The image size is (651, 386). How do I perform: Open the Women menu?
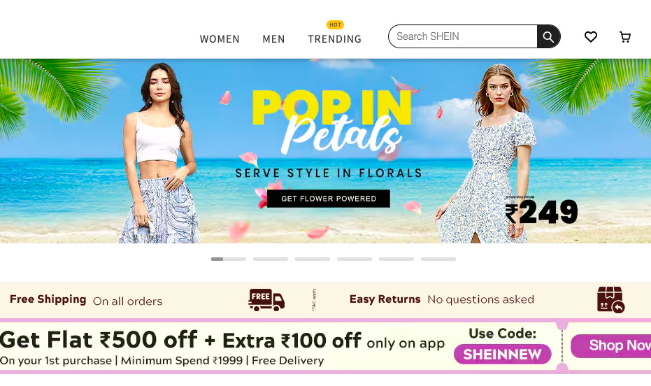(x=220, y=39)
